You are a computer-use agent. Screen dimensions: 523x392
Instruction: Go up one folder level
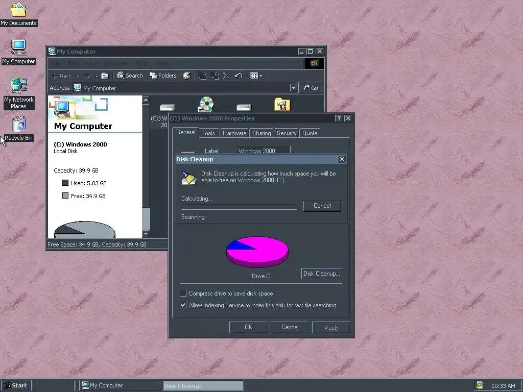(x=105, y=76)
